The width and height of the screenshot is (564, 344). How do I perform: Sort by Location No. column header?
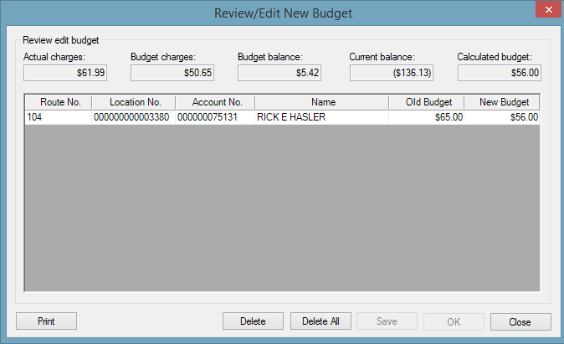pyautogui.click(x=133, y=102)
